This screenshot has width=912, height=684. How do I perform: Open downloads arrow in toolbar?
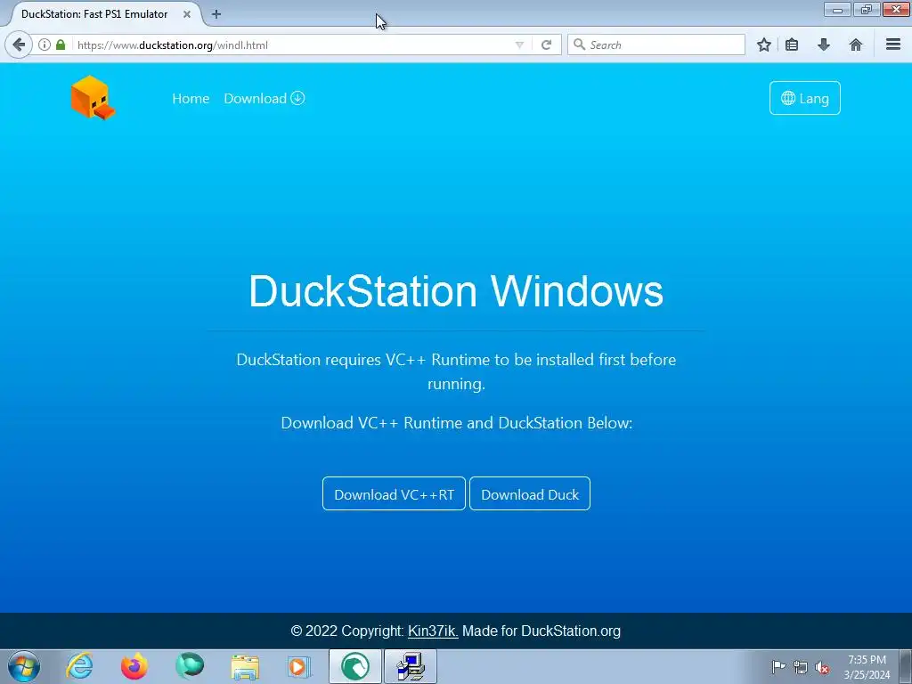[x=824, y=45]
